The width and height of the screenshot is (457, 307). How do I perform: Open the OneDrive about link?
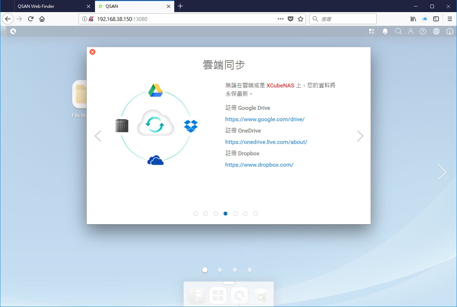pos(266,142)
